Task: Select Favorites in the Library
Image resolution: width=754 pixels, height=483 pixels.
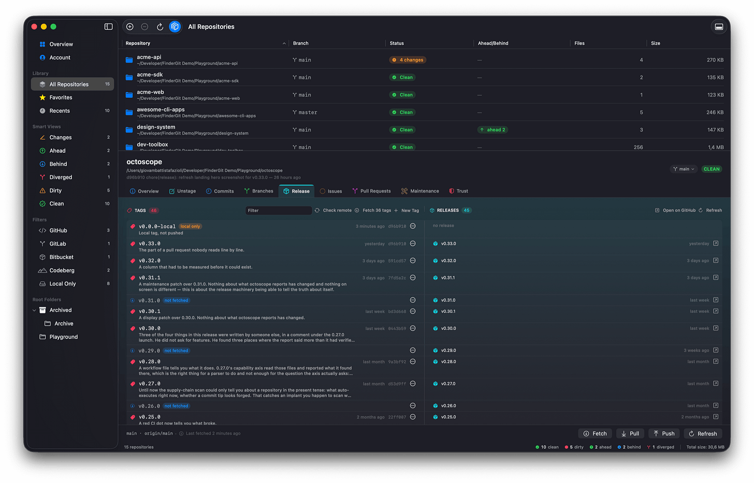Action: [72, 97]
